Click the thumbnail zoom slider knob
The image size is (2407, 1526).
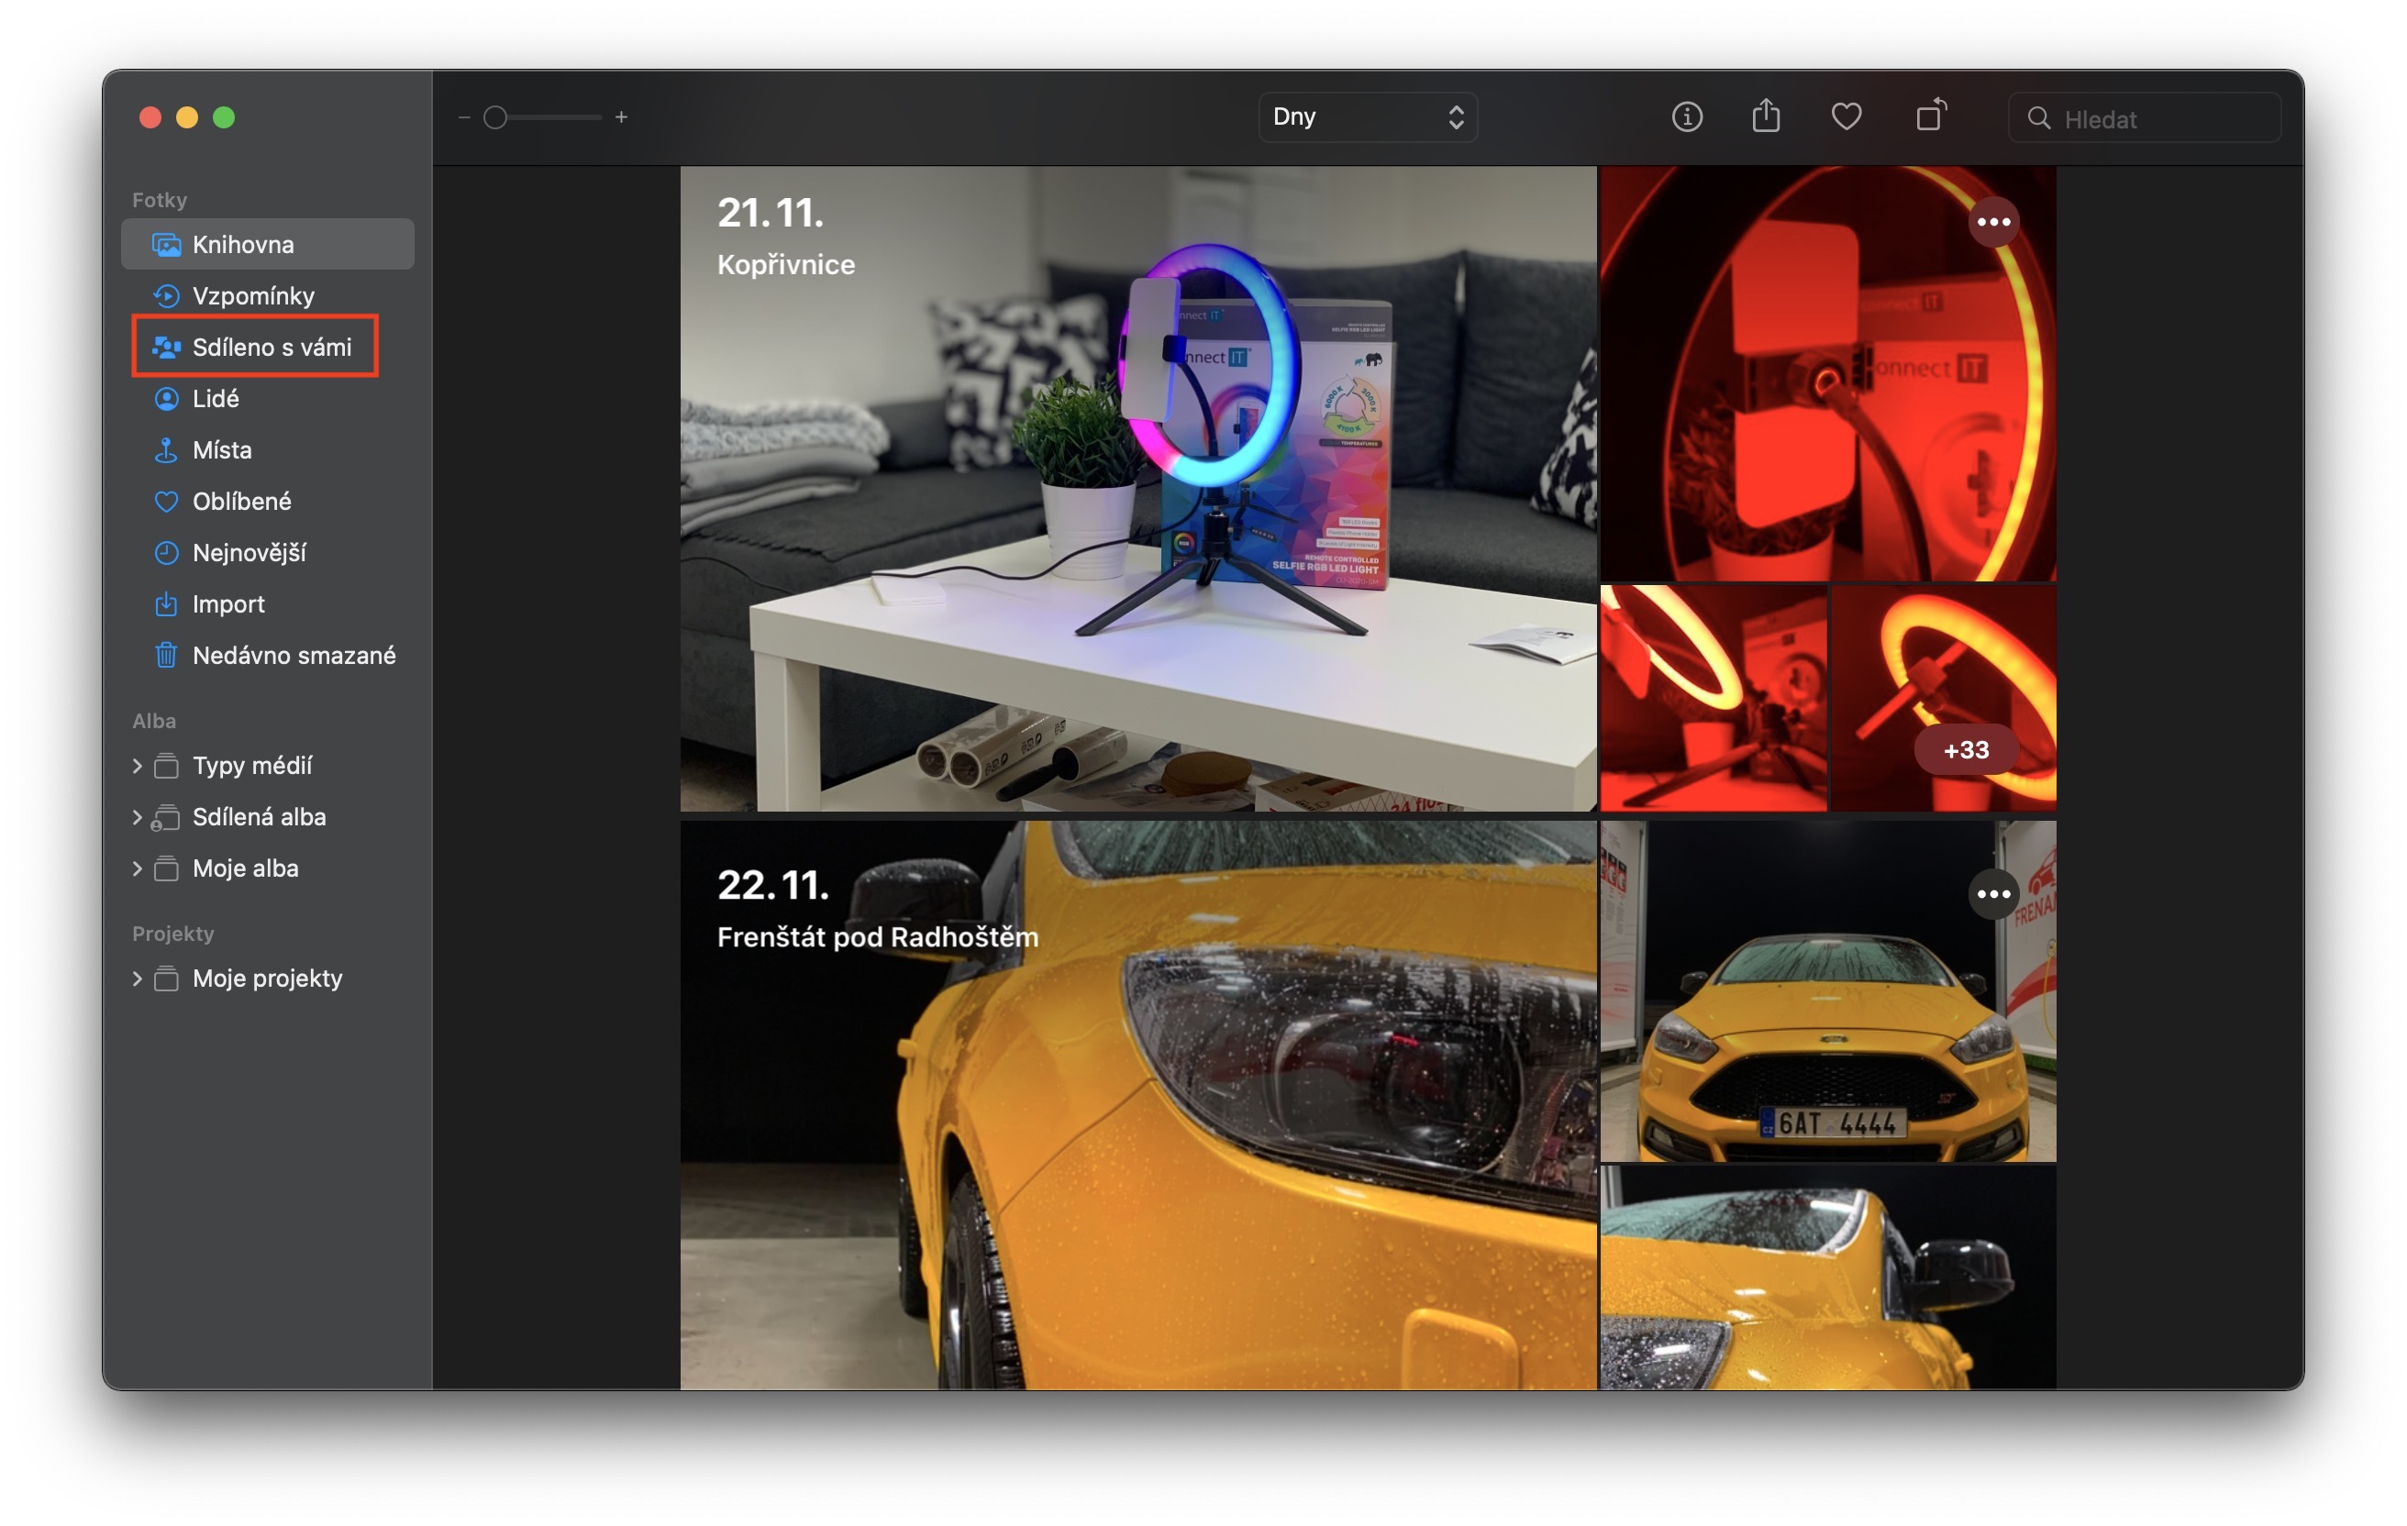tap(494, 118)
